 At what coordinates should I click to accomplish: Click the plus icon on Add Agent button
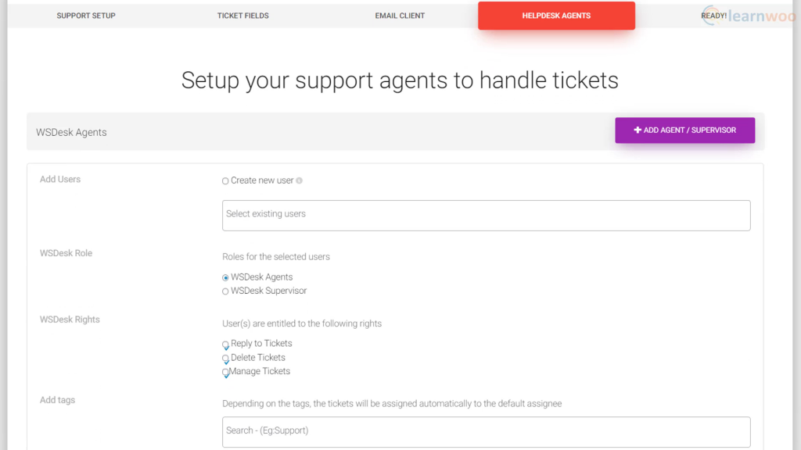(x=638, y=130)
